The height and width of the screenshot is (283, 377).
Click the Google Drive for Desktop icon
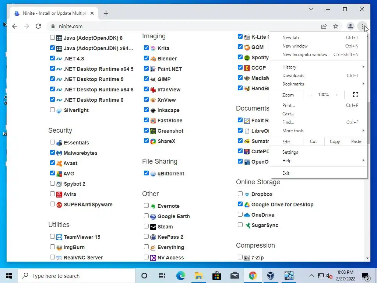tap(247, 205)
